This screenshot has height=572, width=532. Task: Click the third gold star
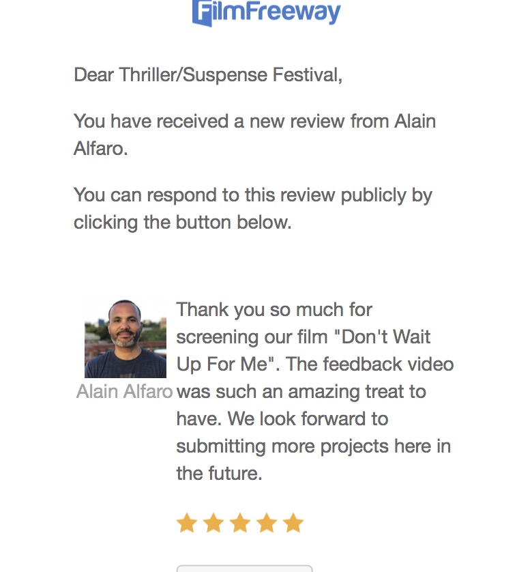tap(240, 524)
